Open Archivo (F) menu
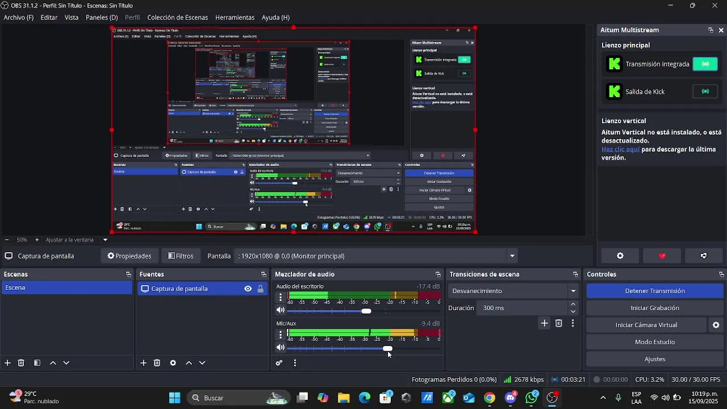Viewport: 727px width, 409px height. pyautogui.click(x=19, y=18)
